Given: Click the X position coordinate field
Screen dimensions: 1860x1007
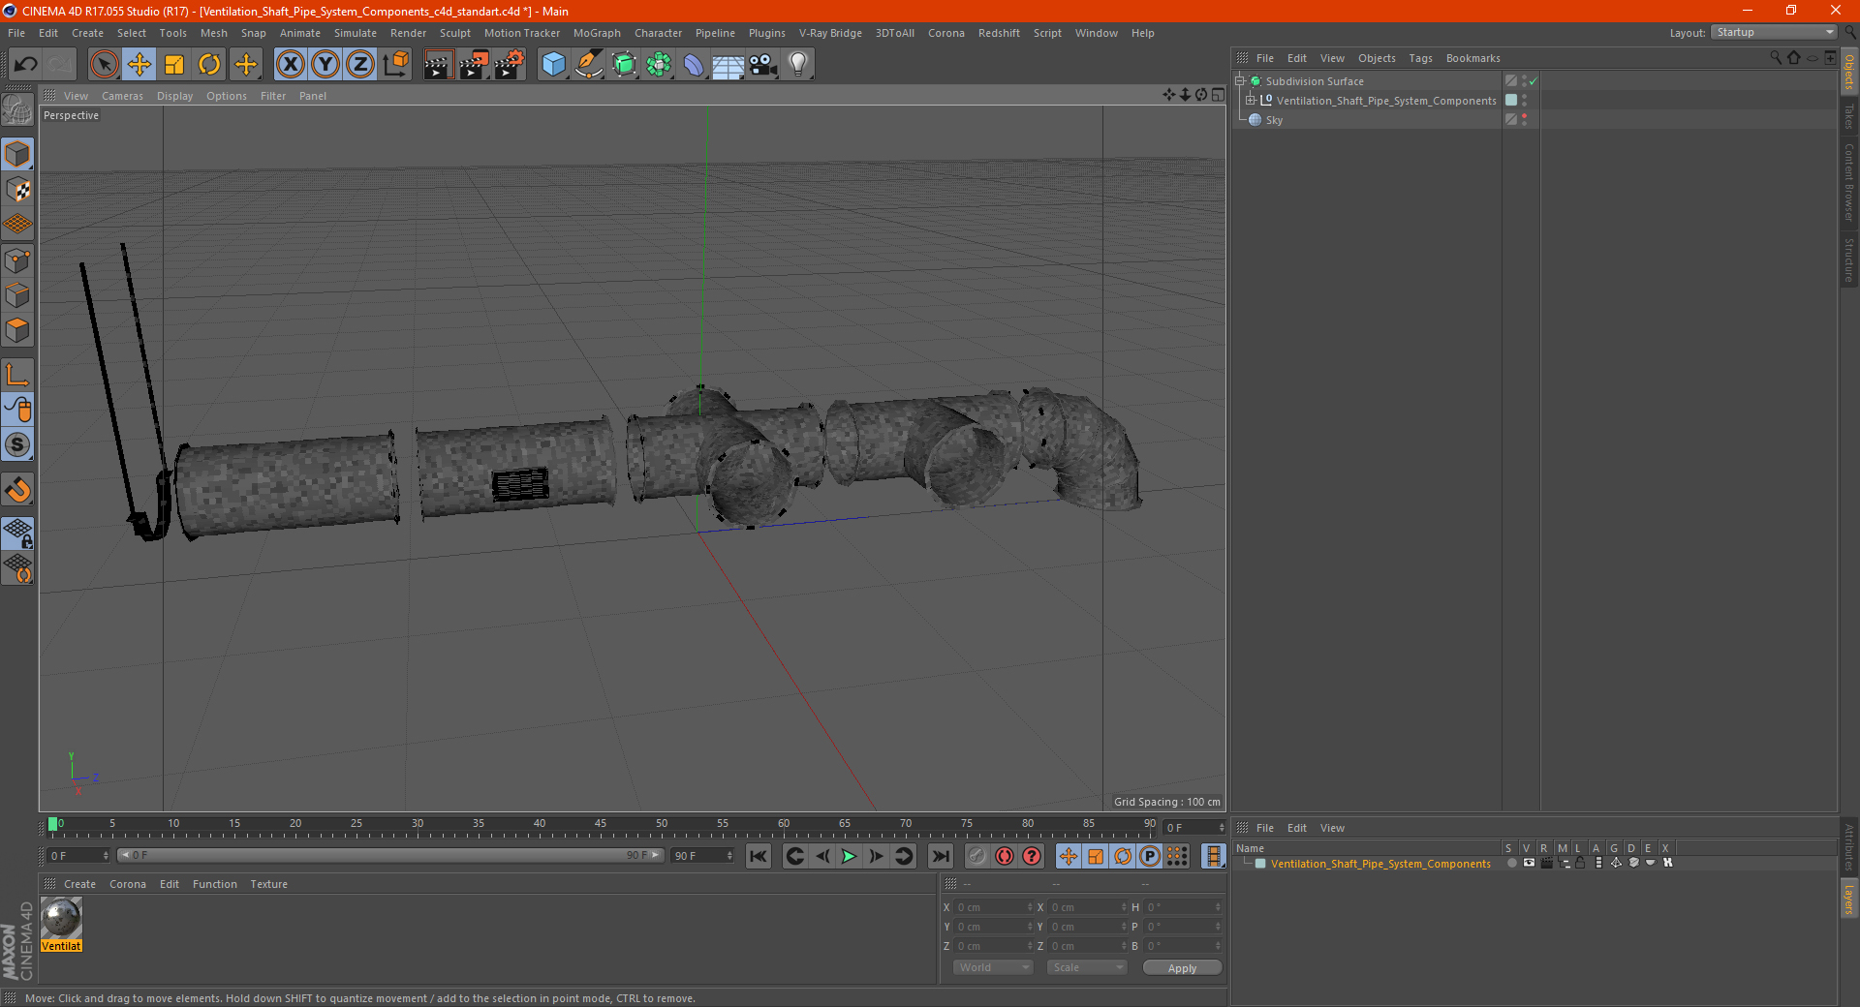Looking at the screenshot, I should coord(994,907).
